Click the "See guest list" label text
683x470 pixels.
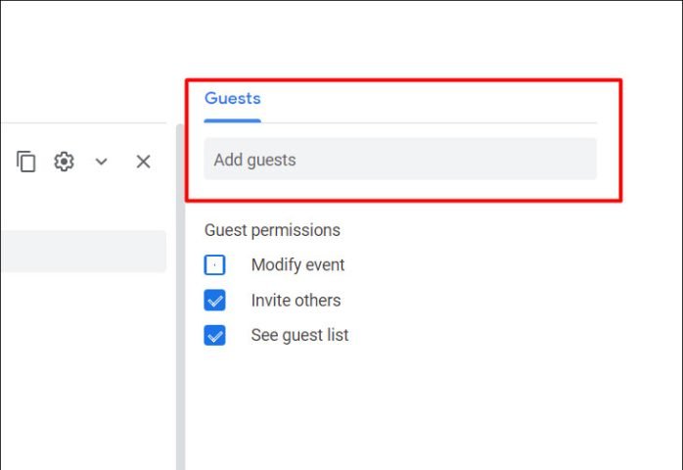pos(299,336)
